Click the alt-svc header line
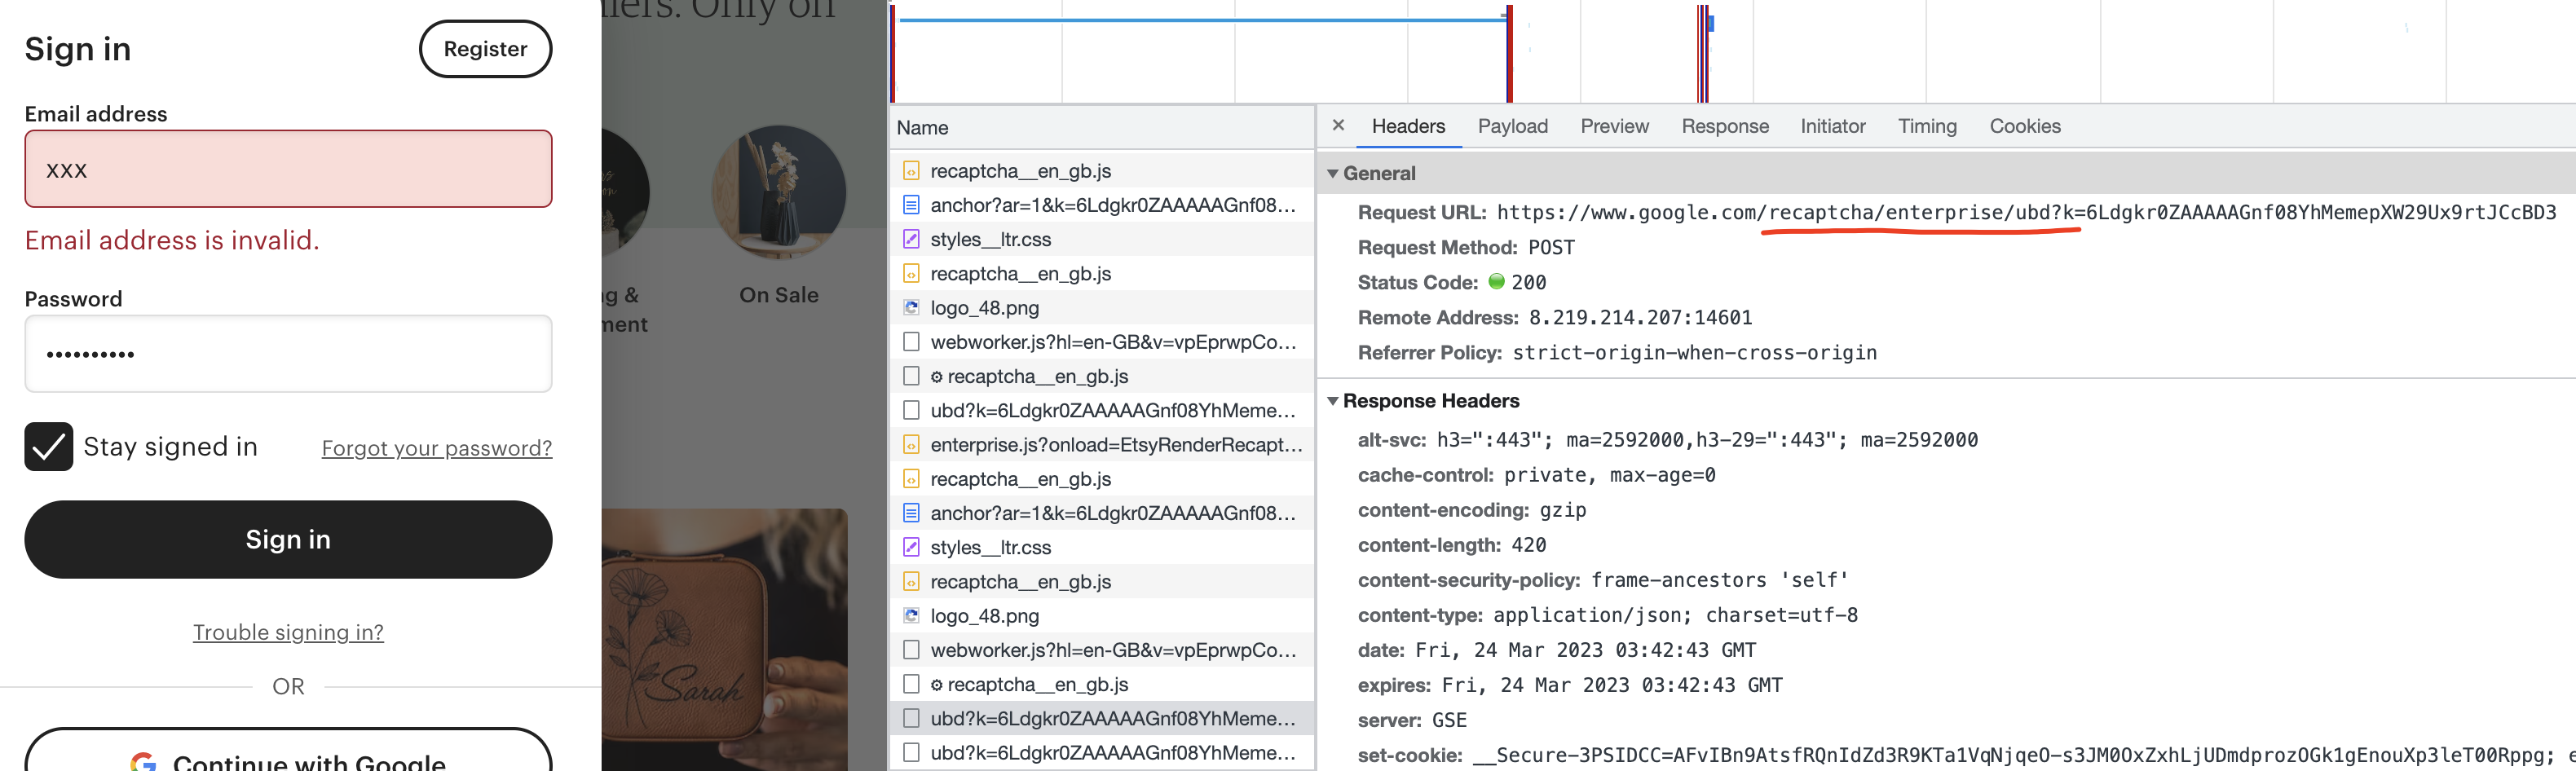The width and height of the screenshot is (2576, 771). point(1667,440)
